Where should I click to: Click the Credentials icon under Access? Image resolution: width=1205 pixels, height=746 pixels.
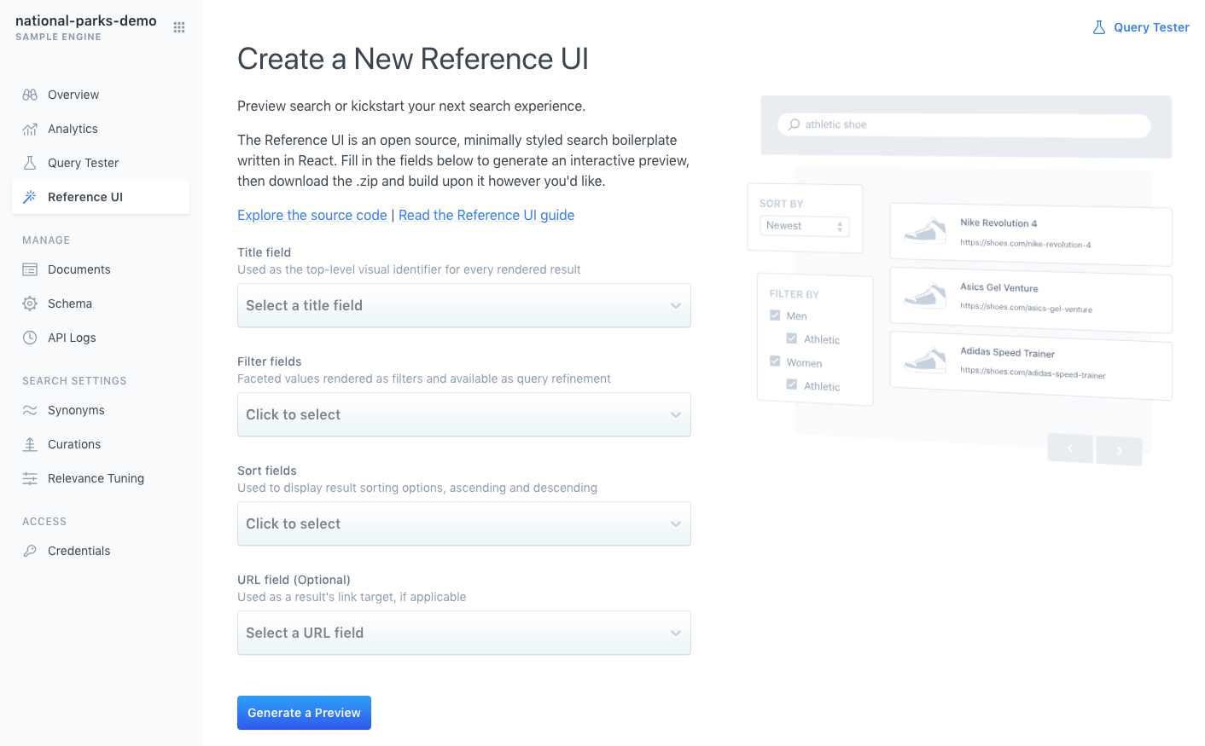[30, 550]
